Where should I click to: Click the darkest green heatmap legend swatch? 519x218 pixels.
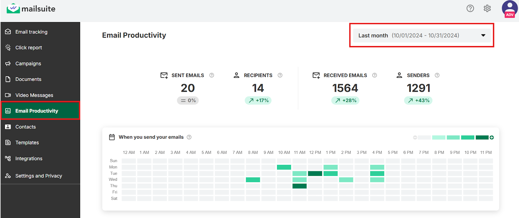tap(482, 138)
